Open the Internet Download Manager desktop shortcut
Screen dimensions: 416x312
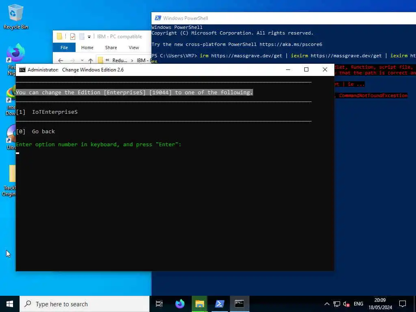[11, 101]
